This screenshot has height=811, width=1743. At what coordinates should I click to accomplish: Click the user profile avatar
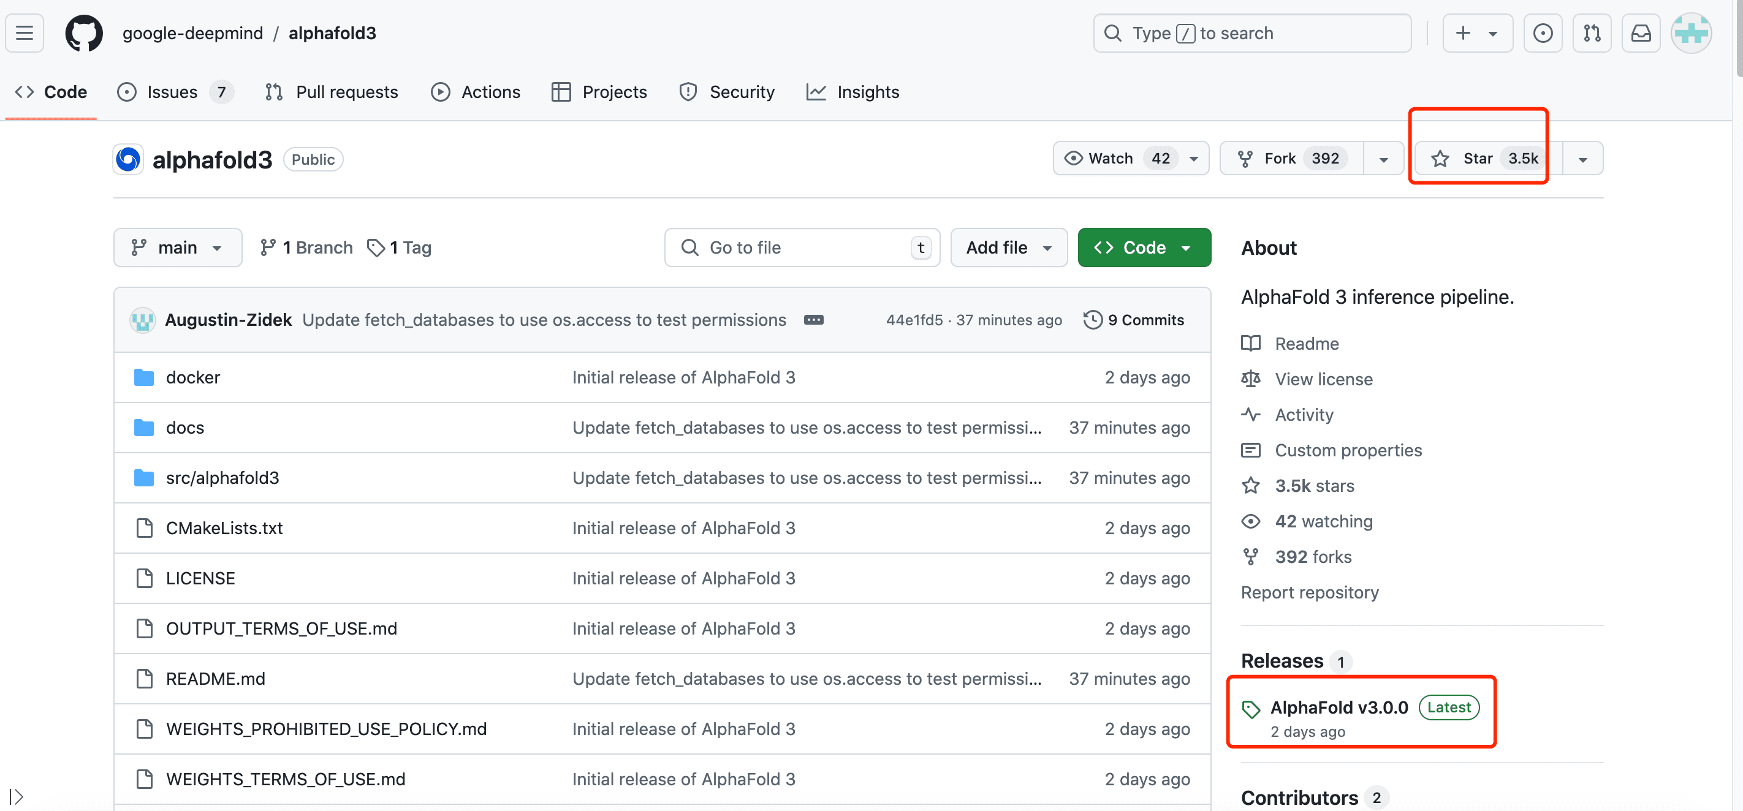coord(1692,33)
